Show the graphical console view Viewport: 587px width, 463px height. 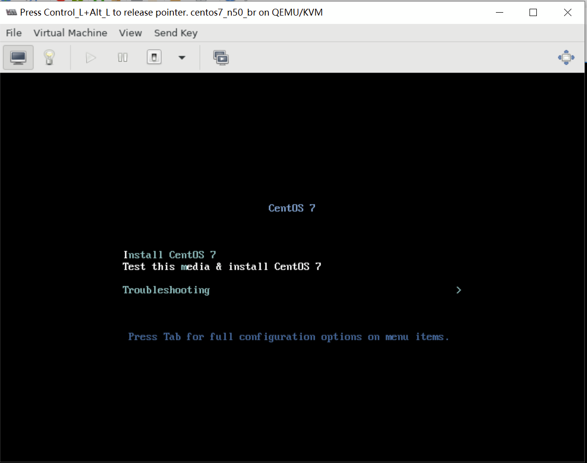pos(19,57)
